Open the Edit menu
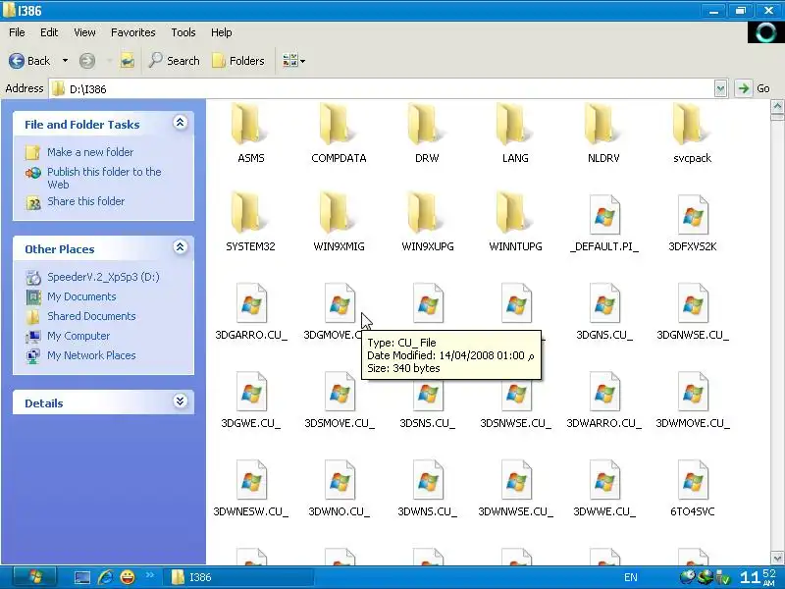Viewport: 785px width, 589px height. pos(49,32)
